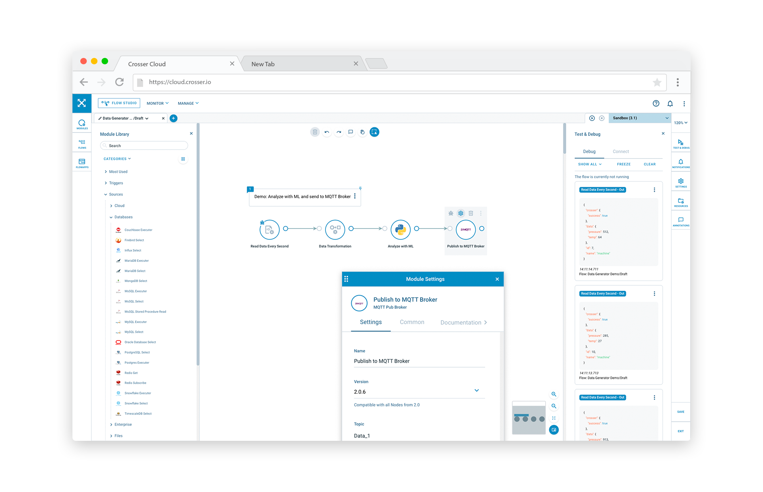The image size is (763, 492).
Task: Expand the Triggers category
Action: tap(114, 183)
